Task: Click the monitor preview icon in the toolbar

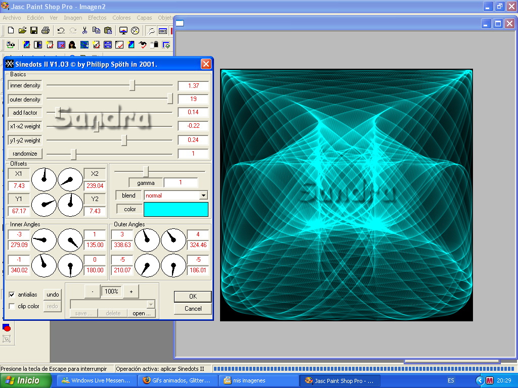Action: tap(123, 31)
